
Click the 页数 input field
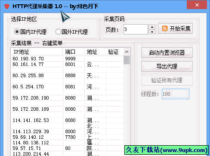pyautogui.click(x=136, y=29)
